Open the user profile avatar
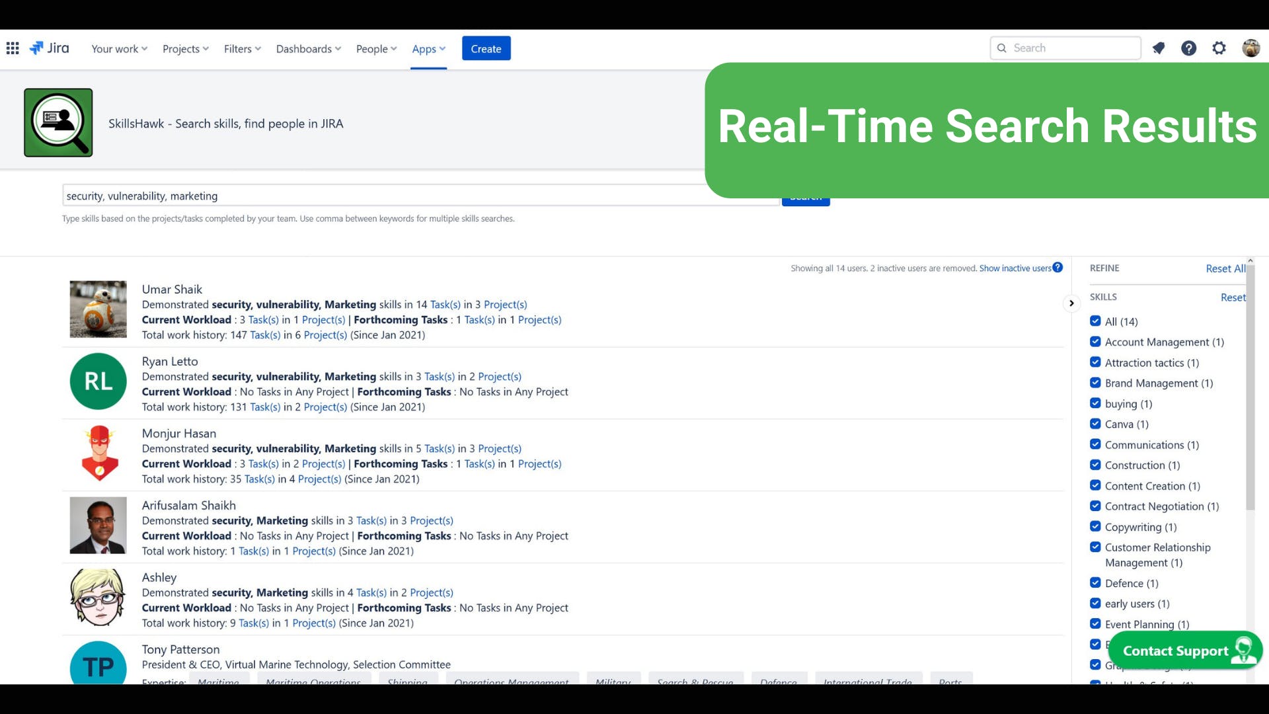The height and width of the screenshot is (714, 1269). pyautogui.click(x=1250, y=48)
